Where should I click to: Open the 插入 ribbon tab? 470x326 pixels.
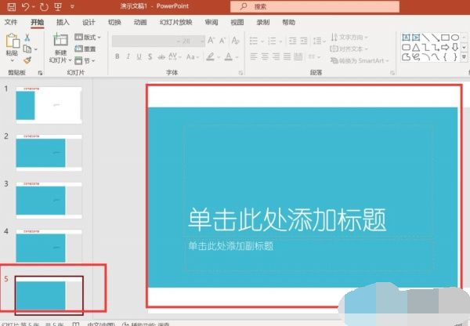point(63,23)
